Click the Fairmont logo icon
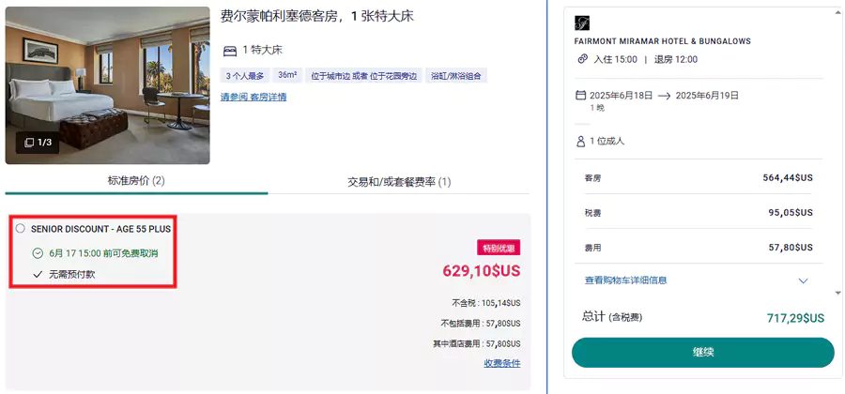This screenshot has width=845, height=394. [582, 23]
